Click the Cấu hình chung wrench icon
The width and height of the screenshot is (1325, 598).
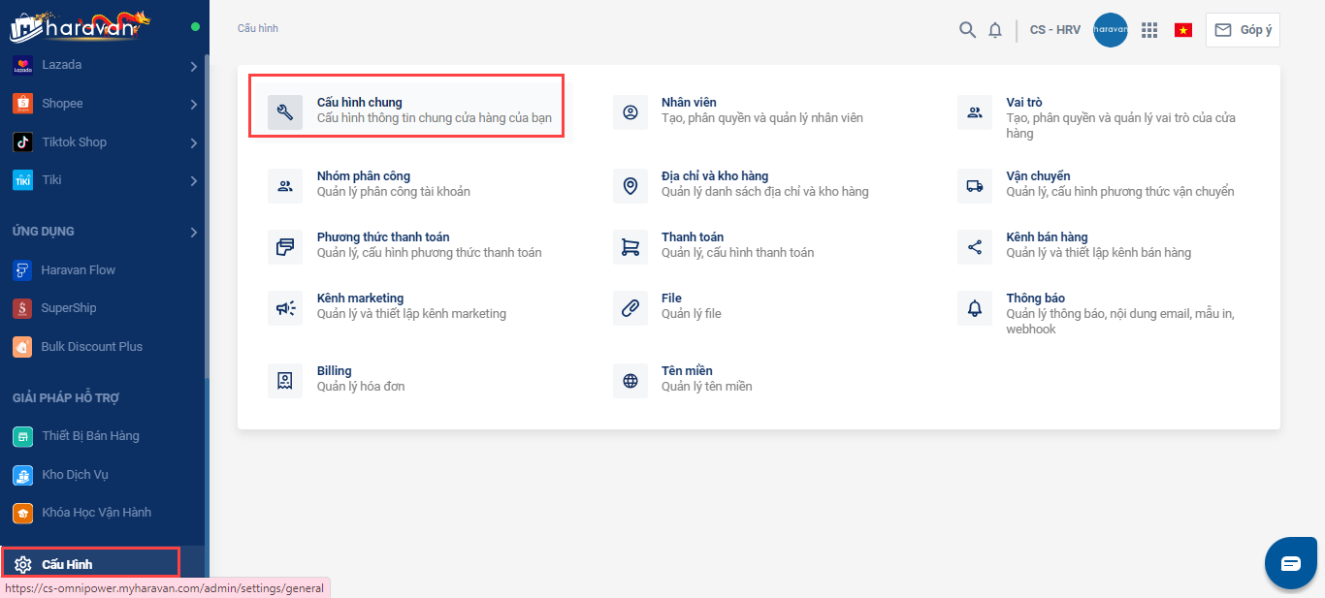285,112
